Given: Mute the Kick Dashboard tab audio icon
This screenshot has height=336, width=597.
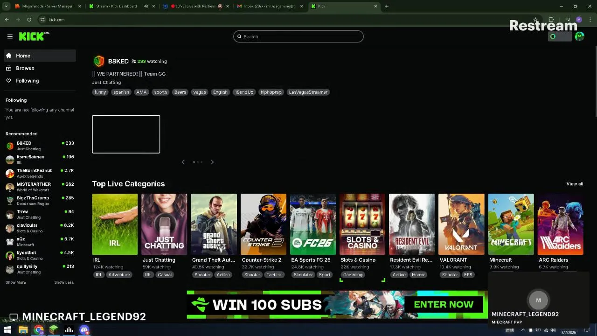Looking at the screenshot, I should coord(146,6).
